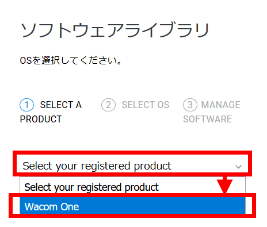Pick the placeholder option in the open list
The width and height of the screenshot is (267, 227).
point(132,187)
